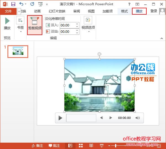The image size is (166, 149).
Task: Increase the 淡出 fade-out duration
Action: (x=77, y=30)
